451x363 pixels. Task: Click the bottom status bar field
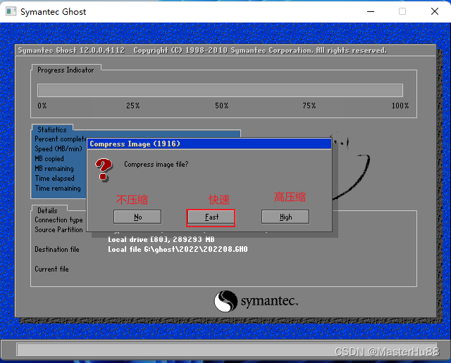(227, 350)
